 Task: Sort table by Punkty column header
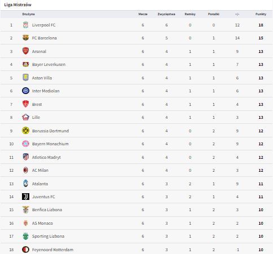tap(261, 14)
